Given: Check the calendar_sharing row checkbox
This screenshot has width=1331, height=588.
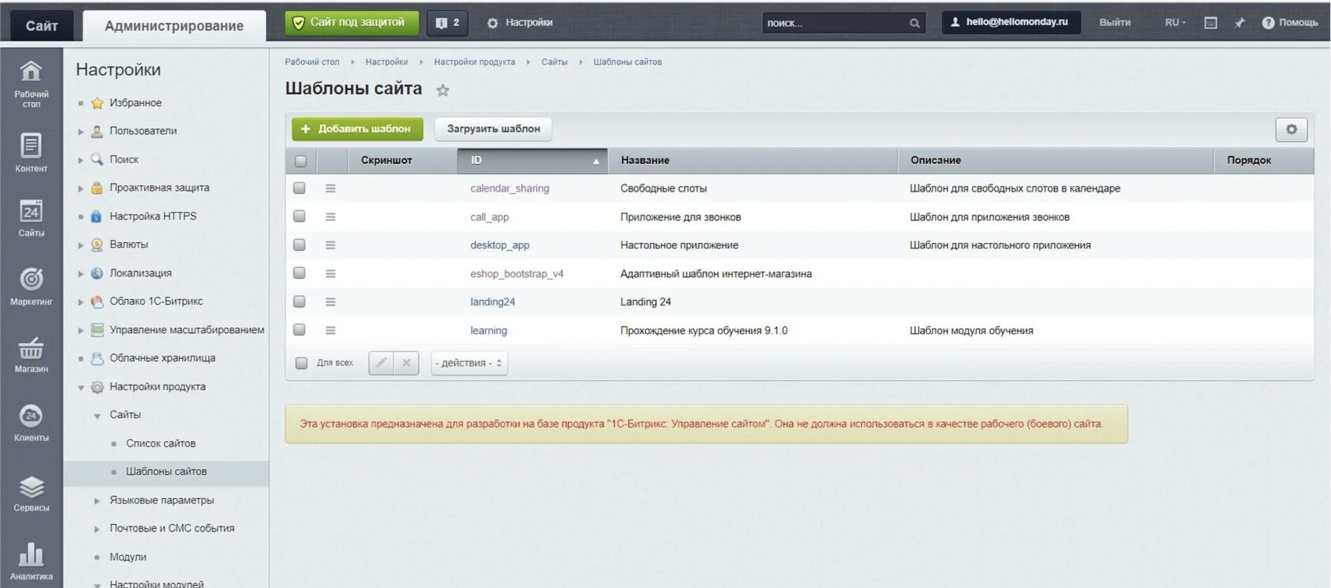Looking at the screenshot, I should point(299,188).
